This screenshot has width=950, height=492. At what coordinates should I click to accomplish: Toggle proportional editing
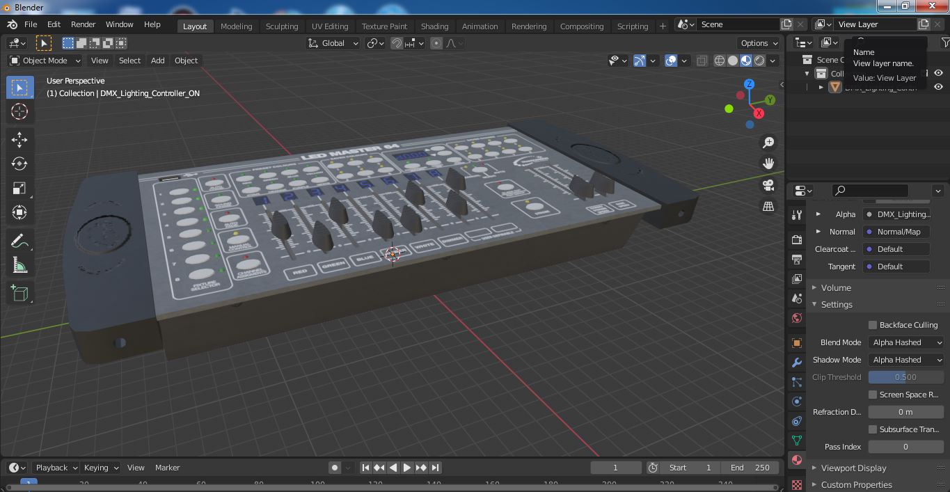tap(436, 43)
